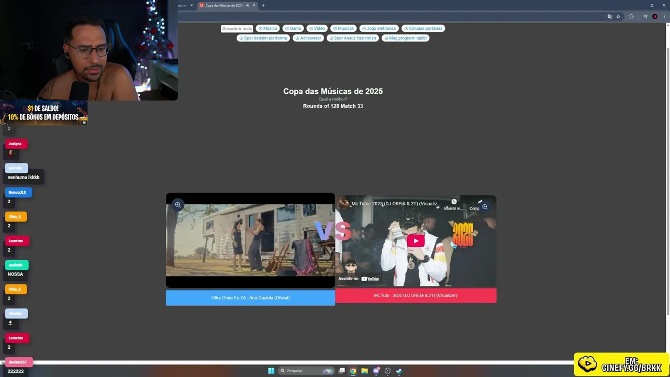Click the Justyxz chat username
This screenshot has height=377, width=670.
pyautogui.click(x=16, y=143)
